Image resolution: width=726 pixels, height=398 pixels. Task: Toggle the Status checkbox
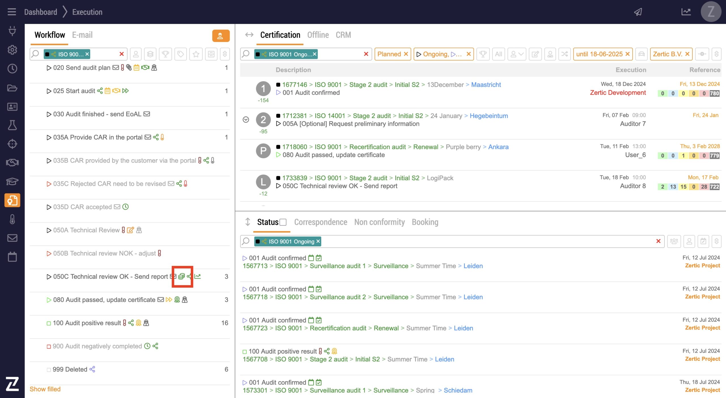pos(283,222)
